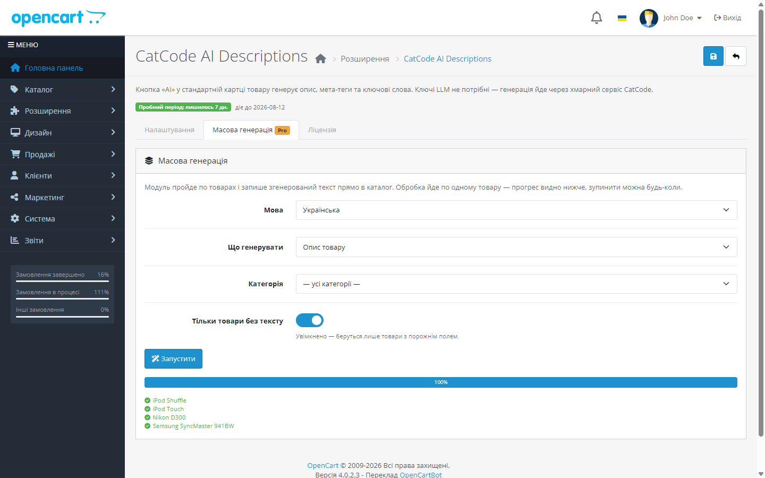Click John Doe's avatar picture
Screen dimensions: 765x478
pyautogui.click(x=649, y=18)
